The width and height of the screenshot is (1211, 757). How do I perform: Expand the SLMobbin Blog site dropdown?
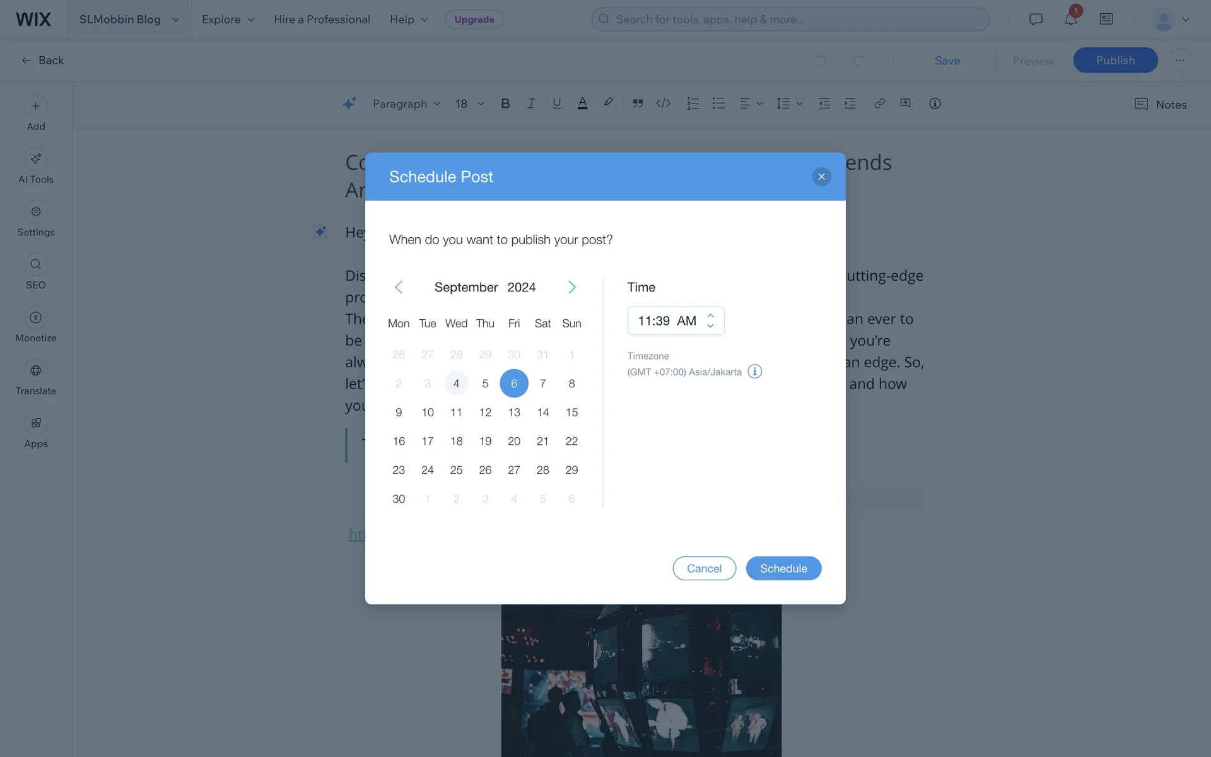click(129, 20)
